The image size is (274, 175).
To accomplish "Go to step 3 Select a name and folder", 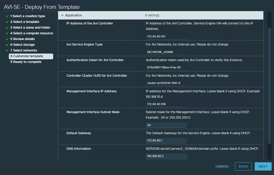I will 30,28.
